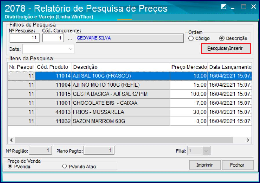Viewport: 260px width, 183px height.
Task: Click the Data Lançamento column header
Action: (230, 67)
